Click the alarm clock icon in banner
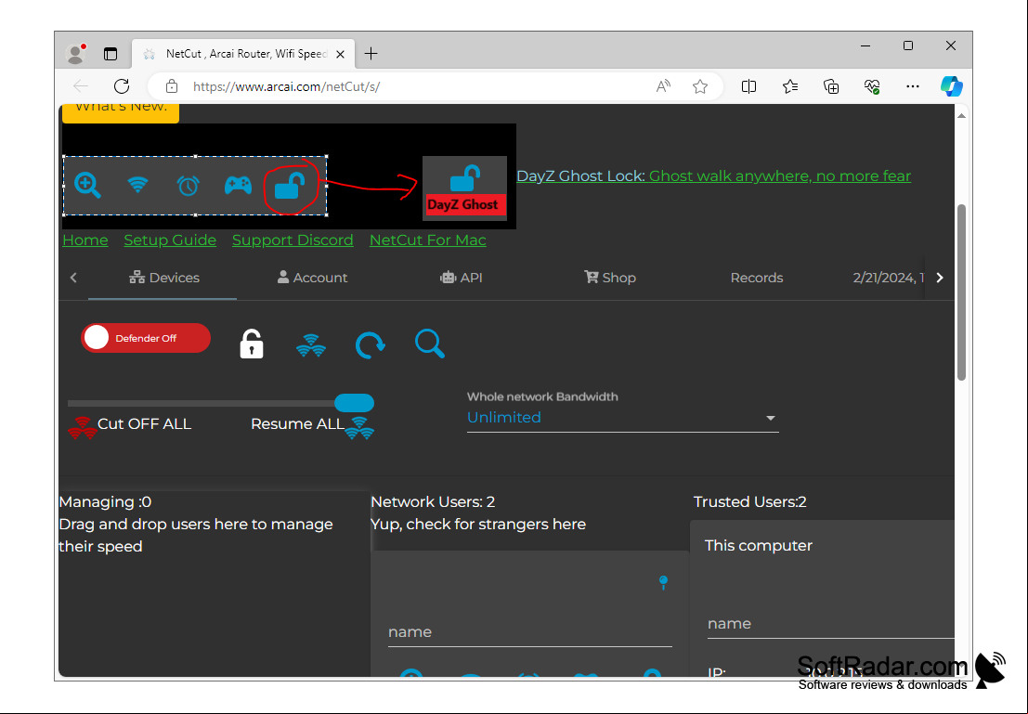Viewport: 1028px width, 714px height. point(189,186)
